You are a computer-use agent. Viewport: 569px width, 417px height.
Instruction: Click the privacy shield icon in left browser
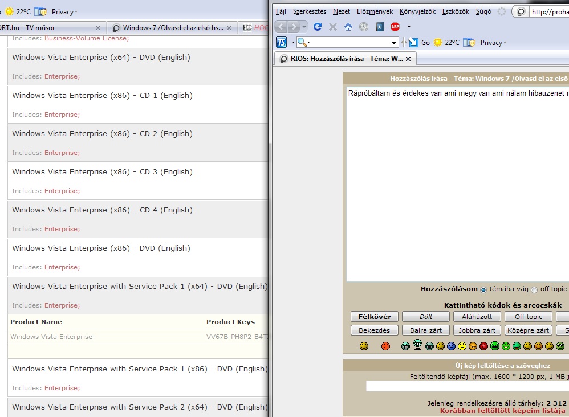[x=40, y=11]
